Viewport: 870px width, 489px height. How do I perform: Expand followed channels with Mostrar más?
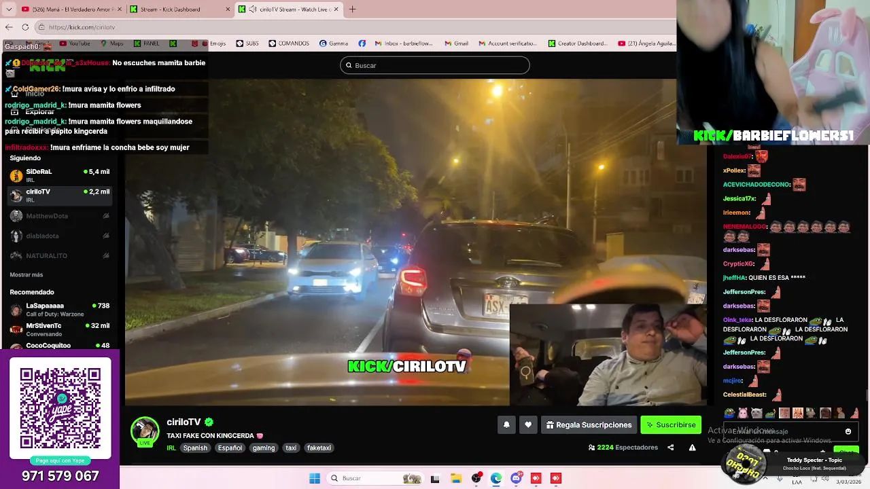(x=27, y=274)
